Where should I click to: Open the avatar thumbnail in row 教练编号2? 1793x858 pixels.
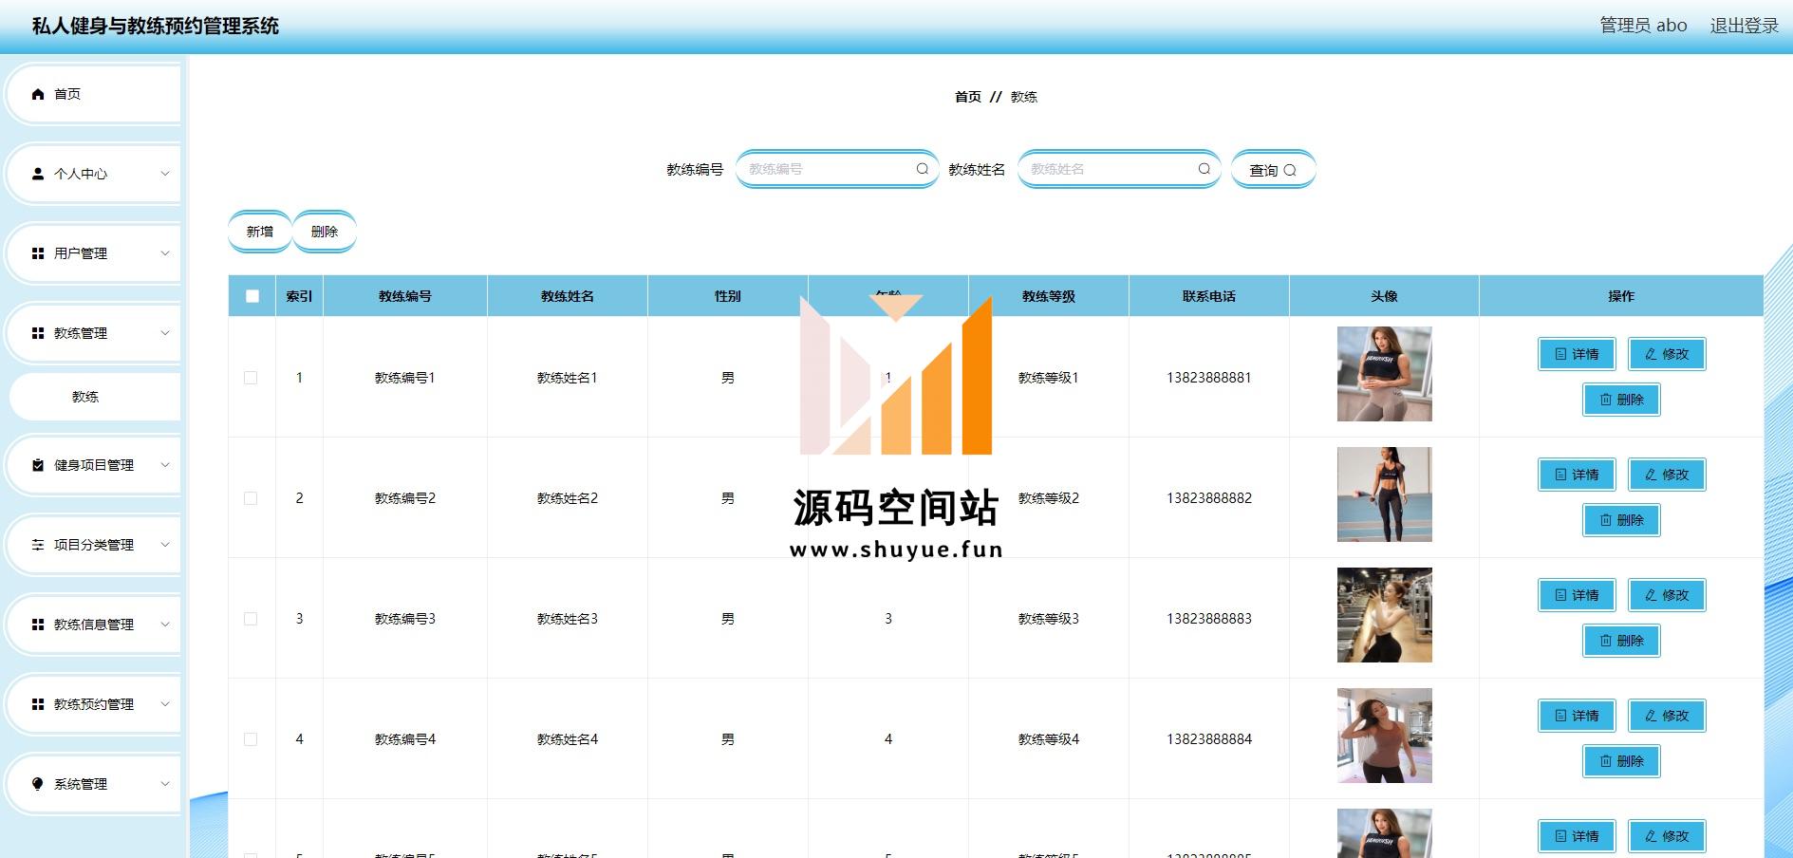tap(1384, 494)
